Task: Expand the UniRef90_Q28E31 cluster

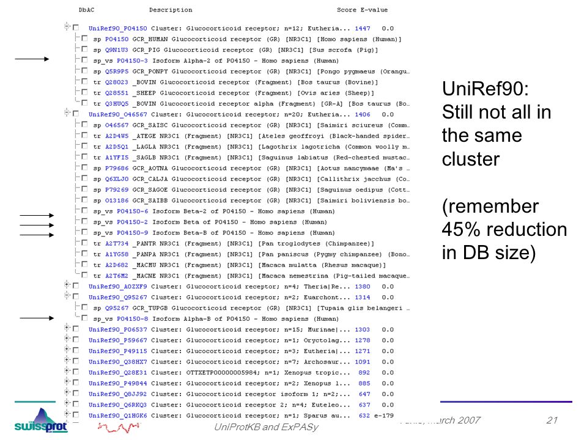Action: tap(67, 371)
